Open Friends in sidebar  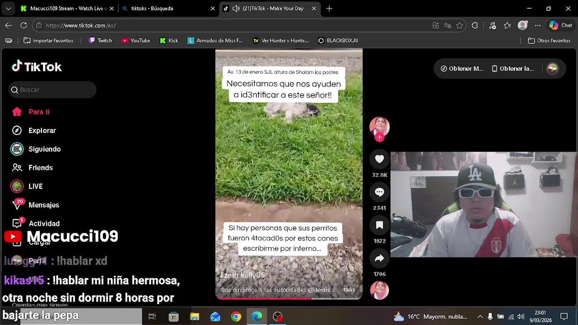tap(32, 167)
